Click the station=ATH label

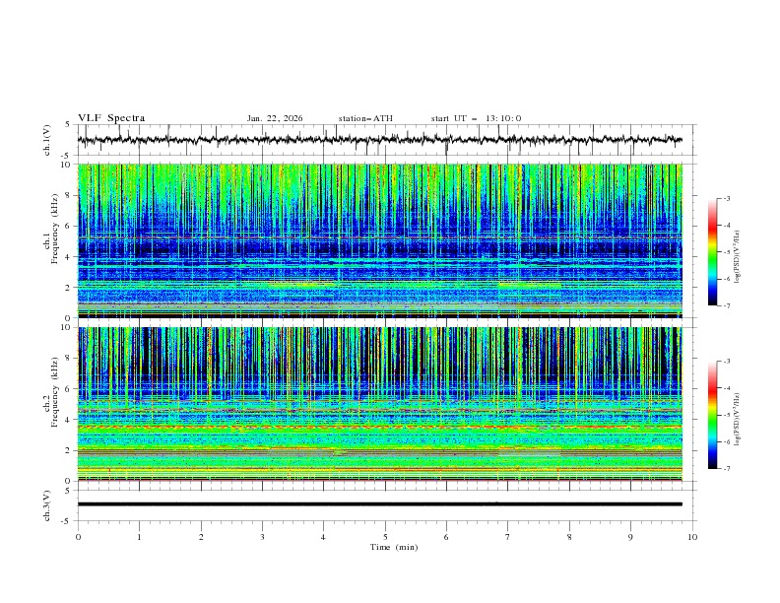coord(365,118)
